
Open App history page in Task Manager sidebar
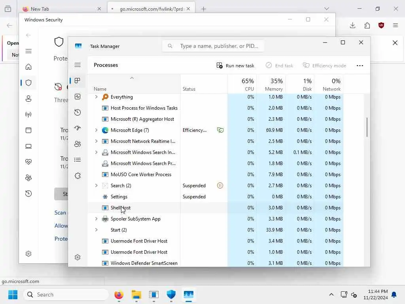(78, 112)
